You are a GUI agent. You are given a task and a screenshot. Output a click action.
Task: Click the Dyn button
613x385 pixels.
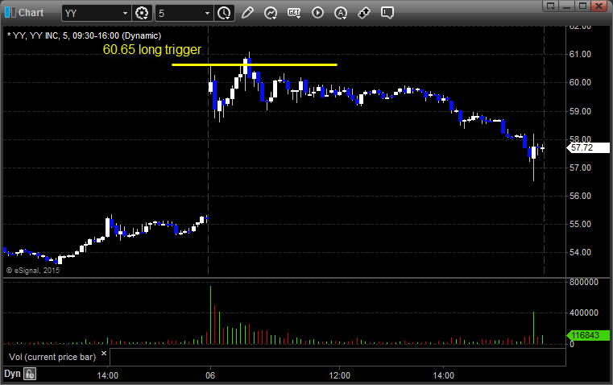click(12, 374)
